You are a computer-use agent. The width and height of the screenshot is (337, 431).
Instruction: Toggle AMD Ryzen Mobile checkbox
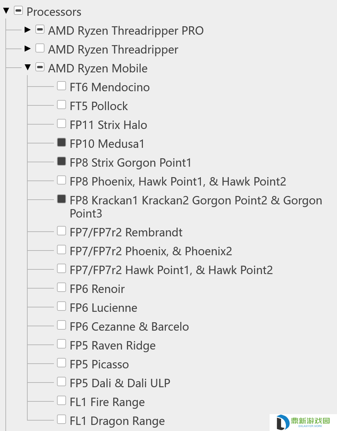[x=40, y=67]
